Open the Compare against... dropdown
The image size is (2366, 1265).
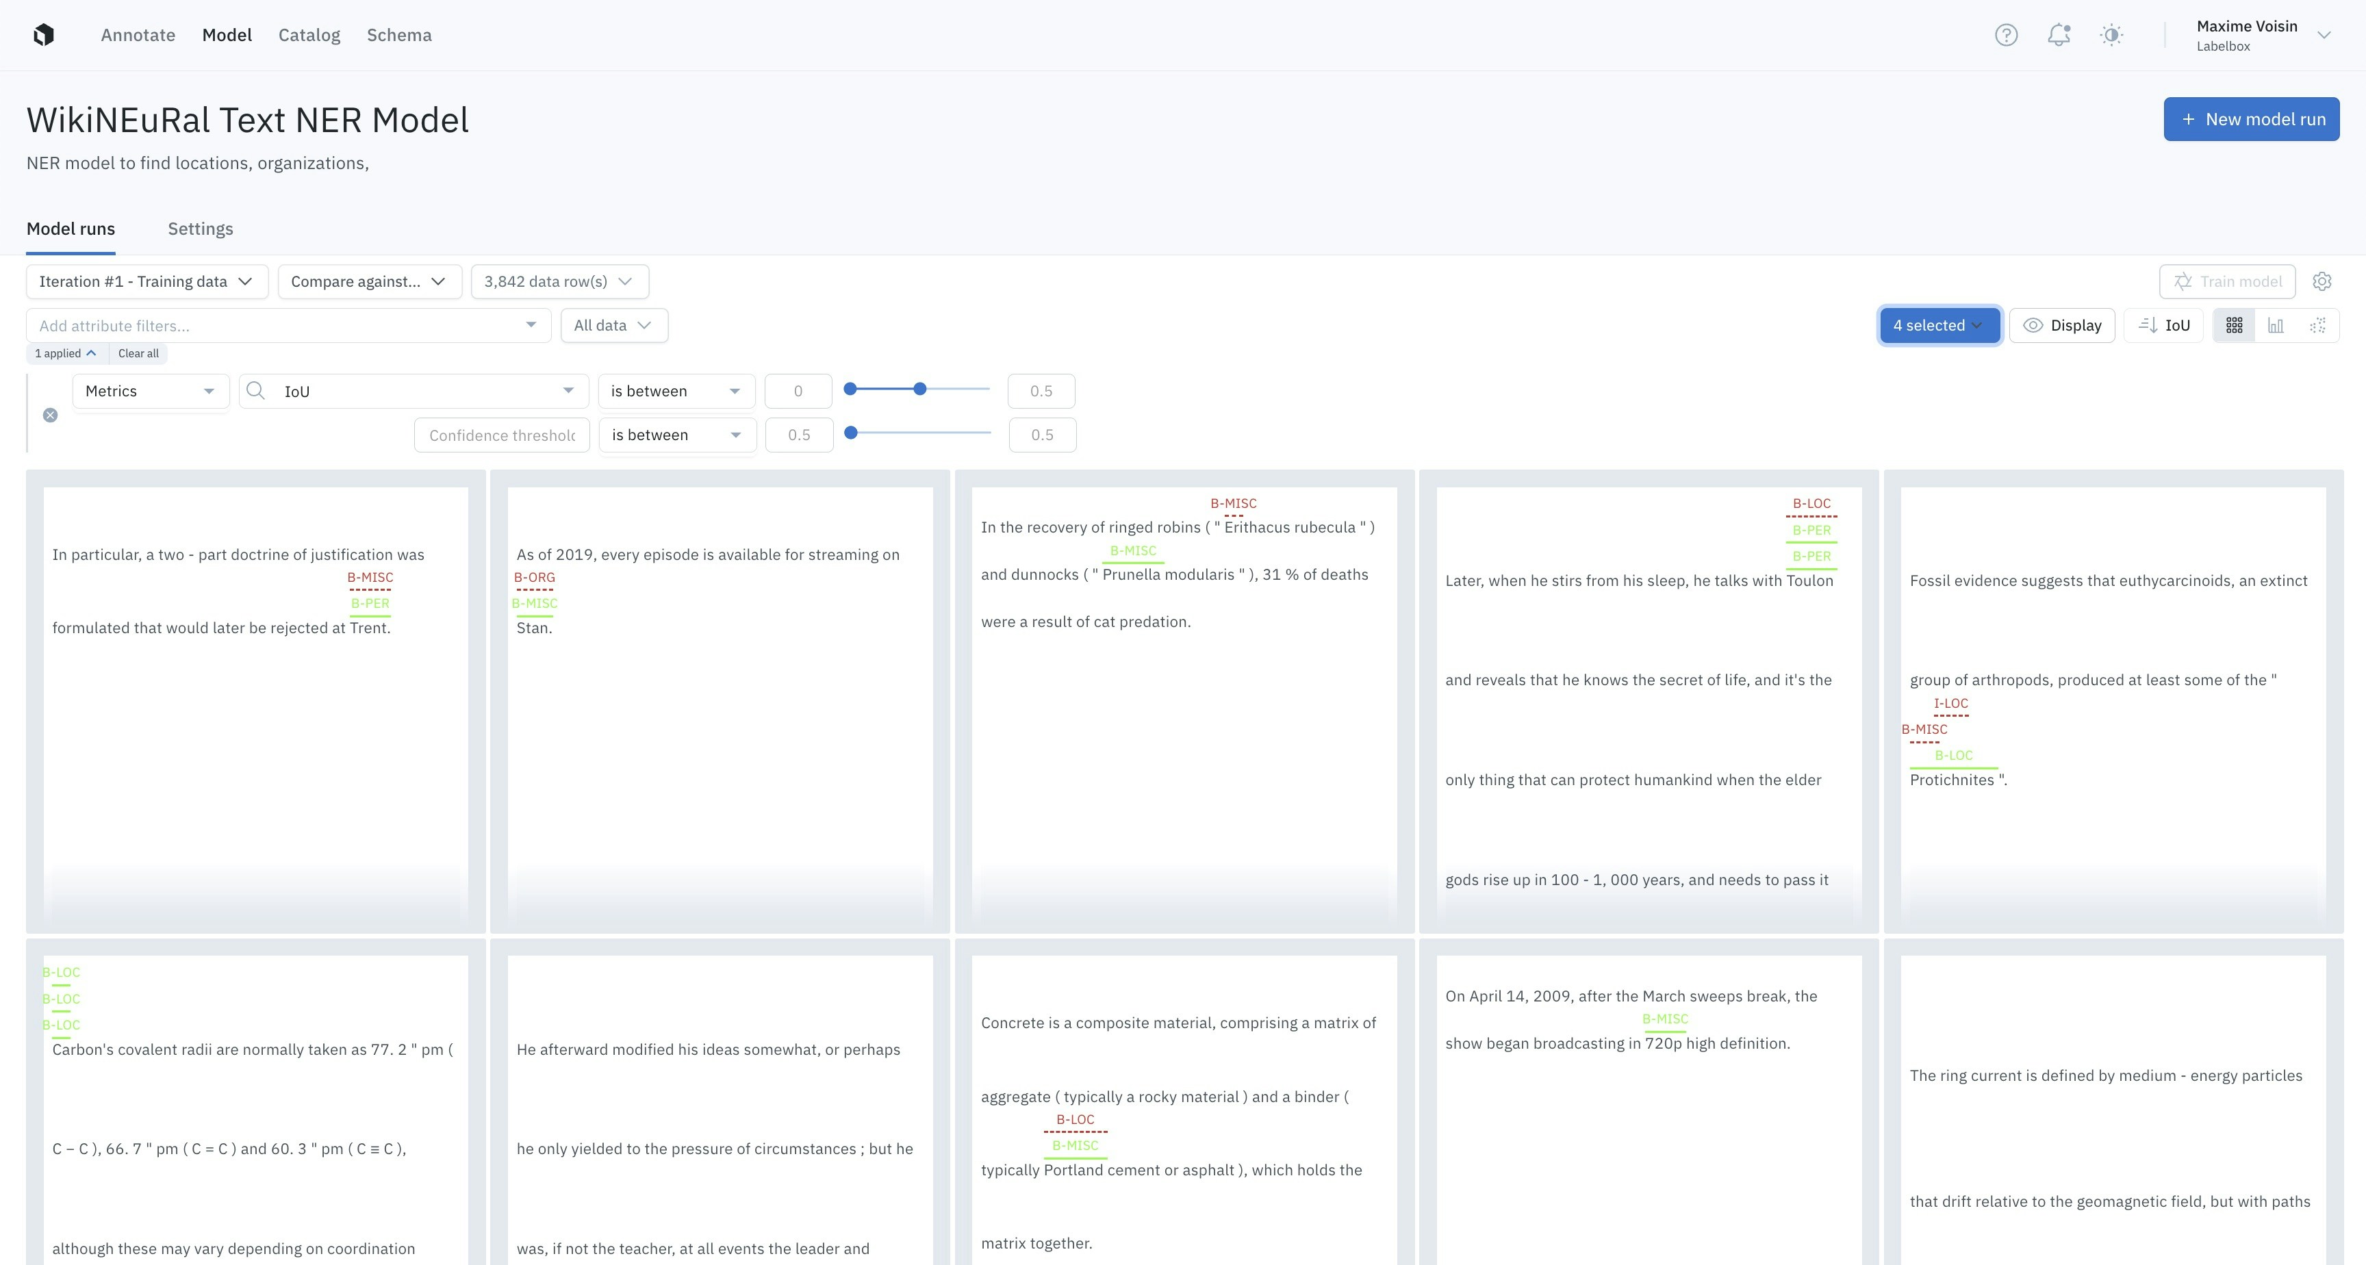tap(369, 281)
